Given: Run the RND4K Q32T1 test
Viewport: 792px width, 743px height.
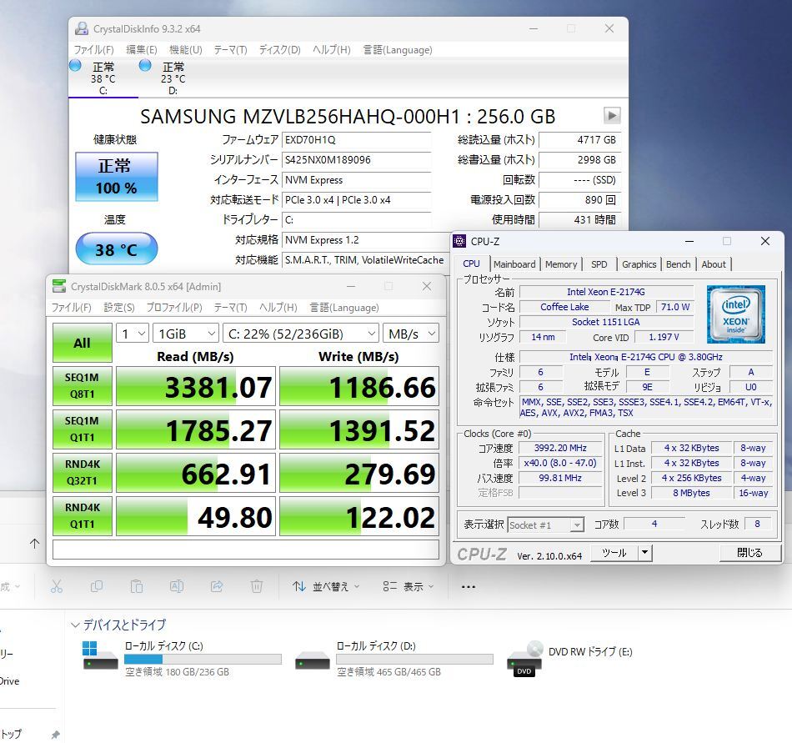Looking at the screenshot, I should pos(82,473).
